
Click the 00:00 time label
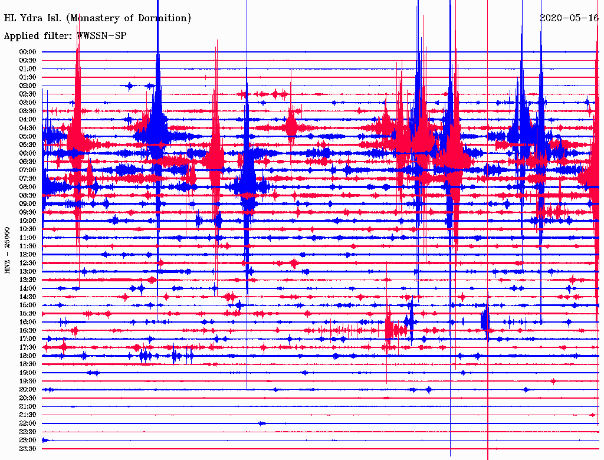pyautogui.click(x=28, y=52)
